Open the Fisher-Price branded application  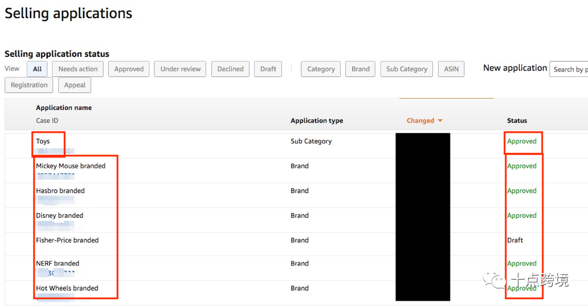click(x=67, y=240)
